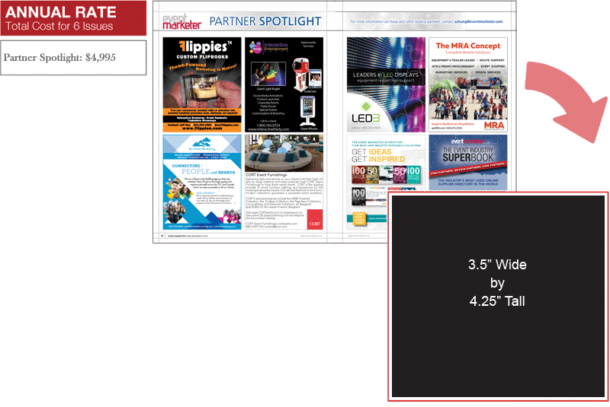Open the Interactive Entertainment ad

click(x=284, y=84)
